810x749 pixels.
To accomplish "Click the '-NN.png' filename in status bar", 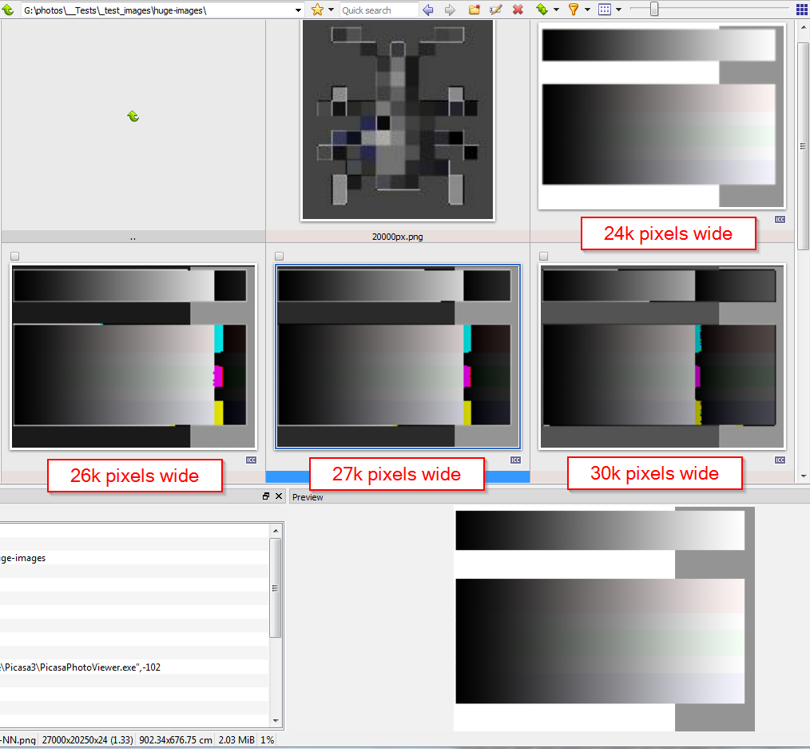I will coord(18,740).
